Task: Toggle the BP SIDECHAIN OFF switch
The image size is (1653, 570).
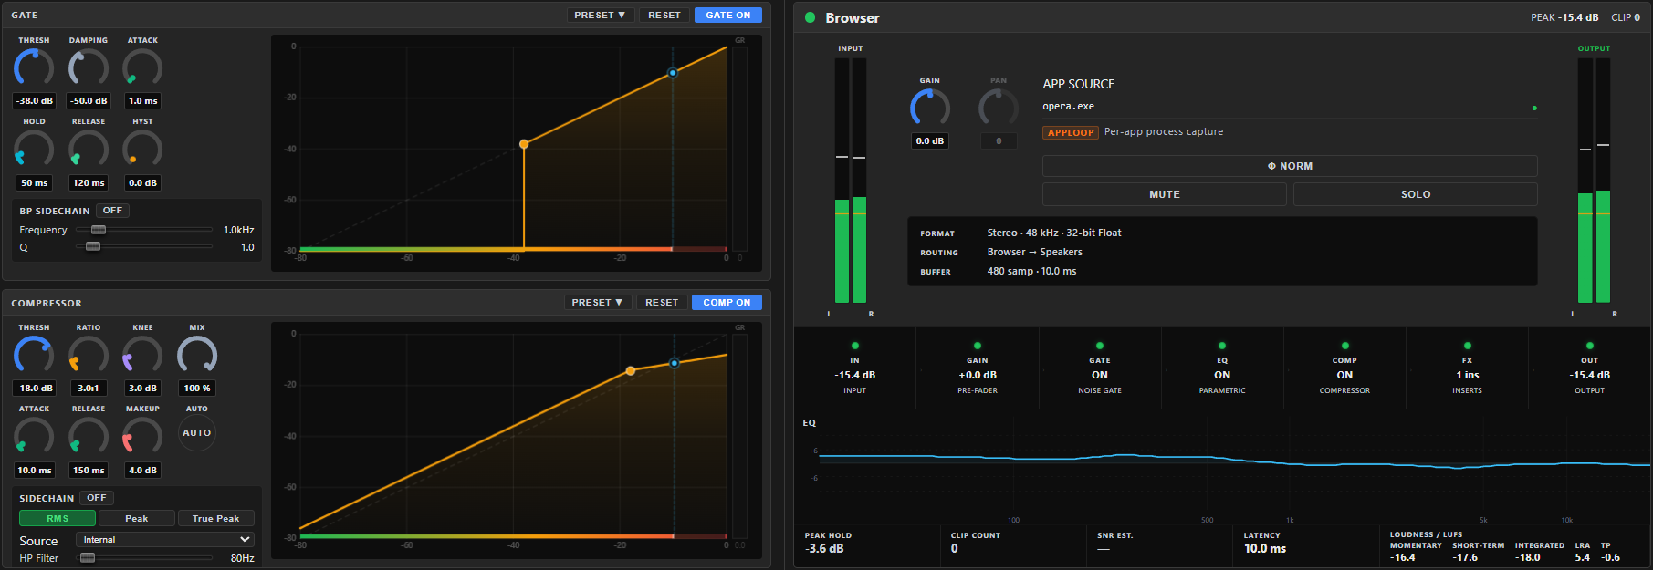Action: pos(112,211)
